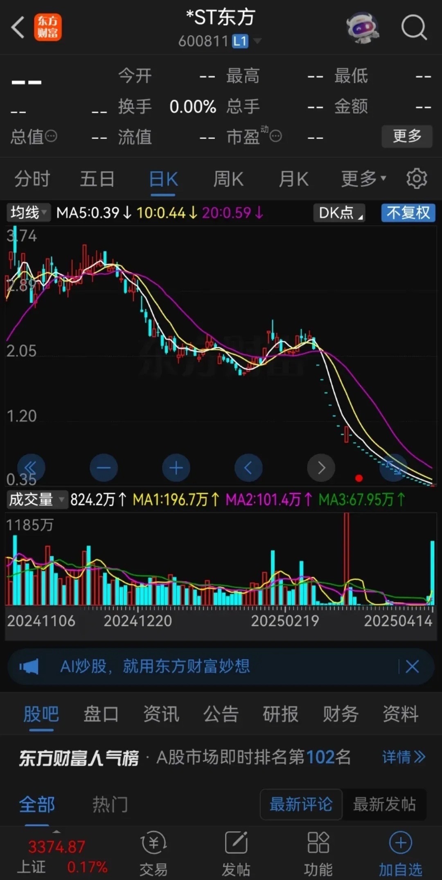Tap the 20:0.59 moving average value
The height and width of the screenshot is (880, 442).
coord(232,213)
